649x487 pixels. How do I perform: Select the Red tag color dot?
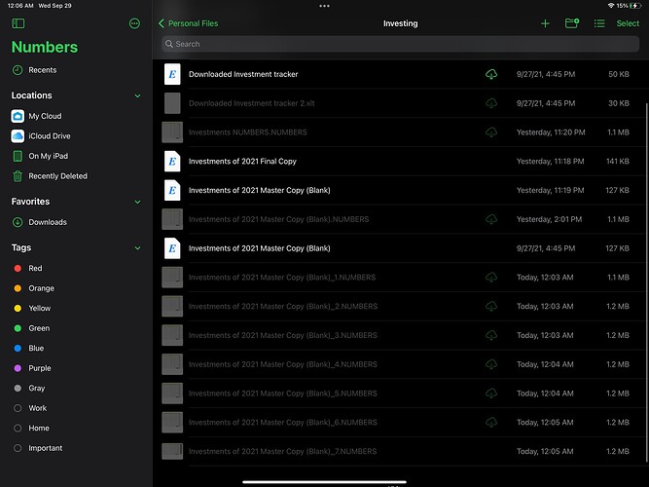click(x=18, y=268)
